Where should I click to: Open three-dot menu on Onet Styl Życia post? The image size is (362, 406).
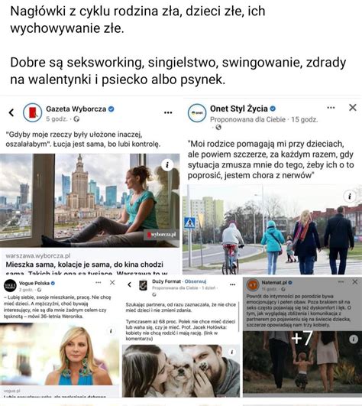pyautogui.click(x=331, y=108)
